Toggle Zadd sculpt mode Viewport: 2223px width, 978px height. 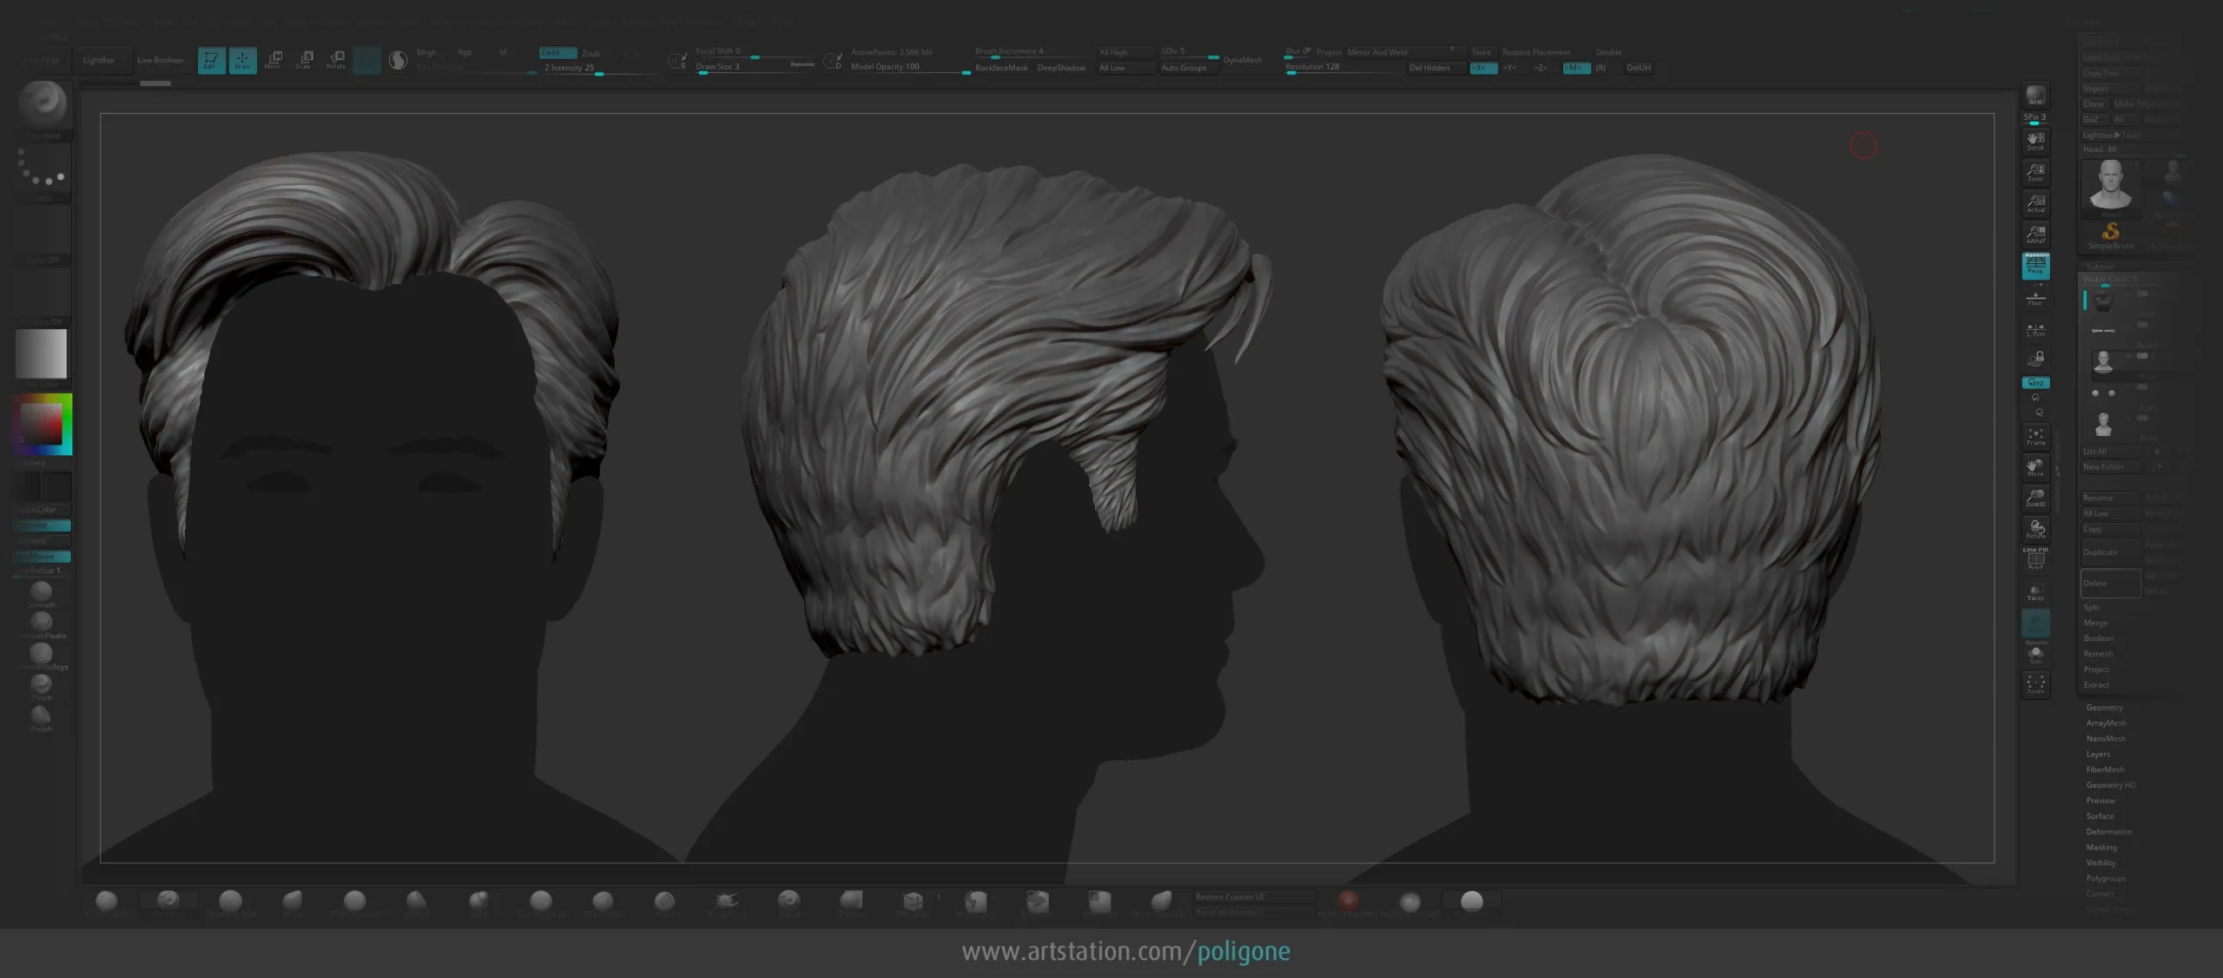pyautogui.click(x=557, y=52)
